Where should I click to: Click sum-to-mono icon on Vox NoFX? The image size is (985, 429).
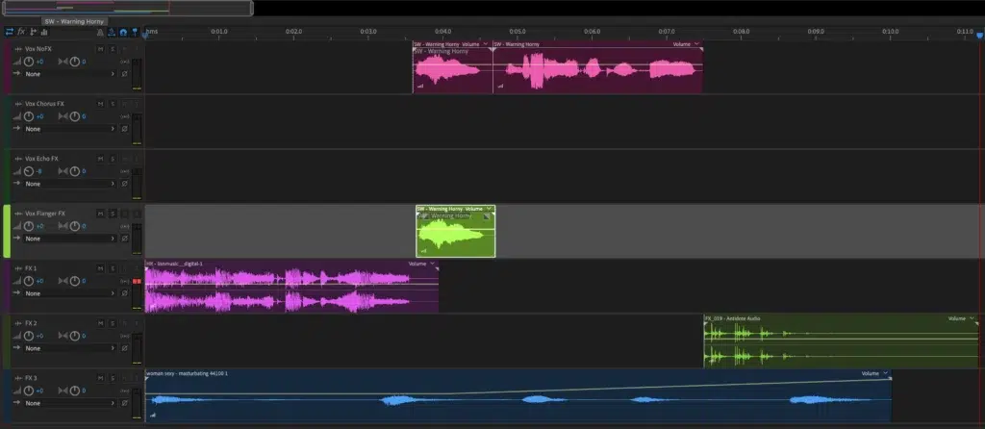pos(125,62)
